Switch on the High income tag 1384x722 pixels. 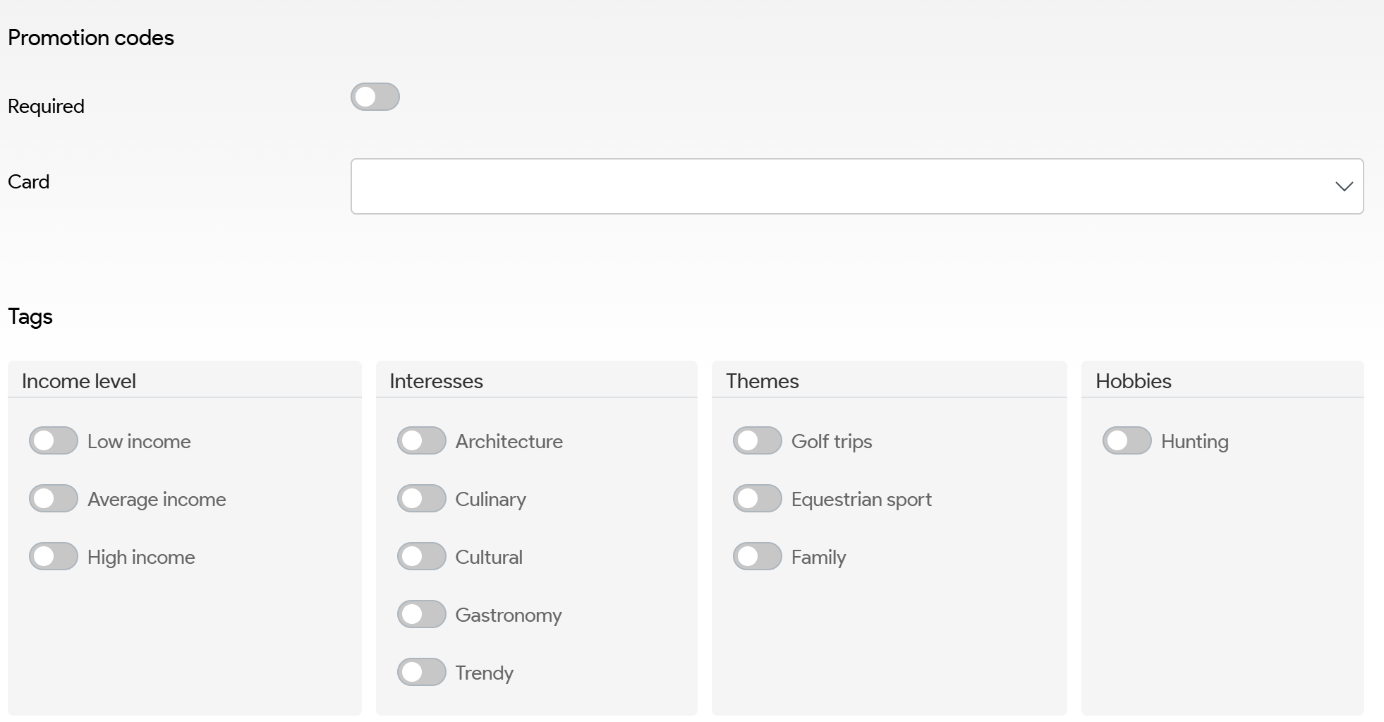(x=54, y=557)
